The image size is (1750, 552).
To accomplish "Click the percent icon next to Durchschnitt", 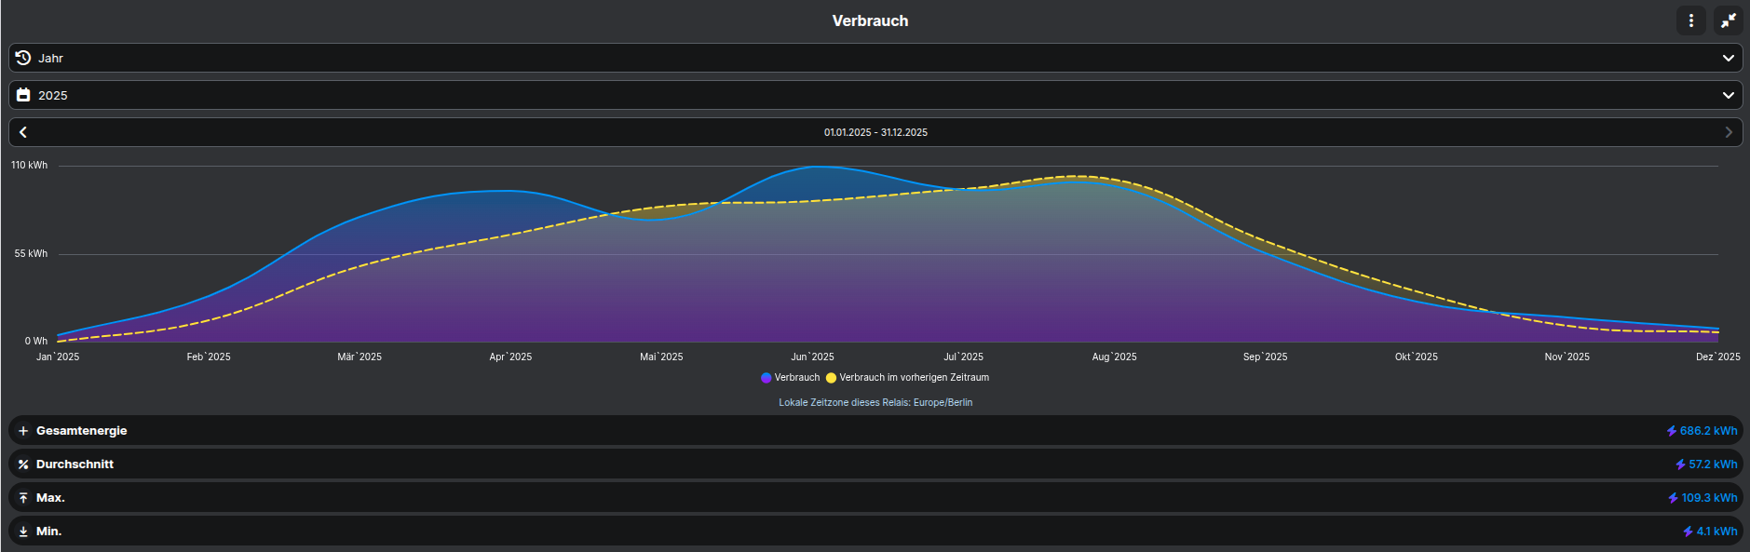I will pyautogui.click(x=23, y=464).
